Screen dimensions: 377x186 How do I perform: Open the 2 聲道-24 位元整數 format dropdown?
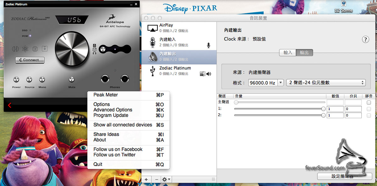point(326,83)
